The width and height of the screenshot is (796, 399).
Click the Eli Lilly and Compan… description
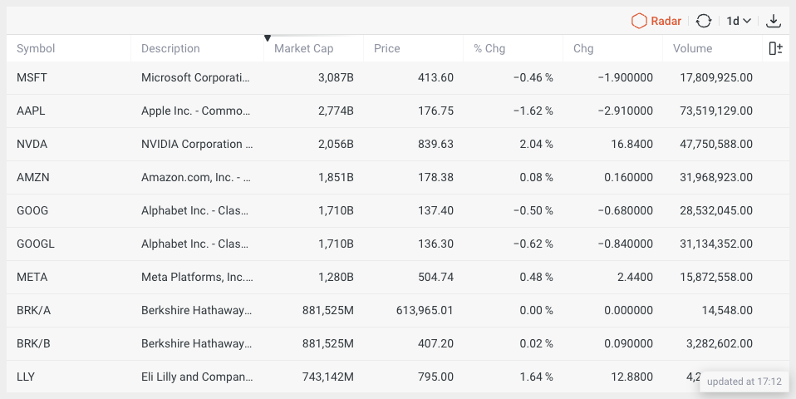(197, 377)
